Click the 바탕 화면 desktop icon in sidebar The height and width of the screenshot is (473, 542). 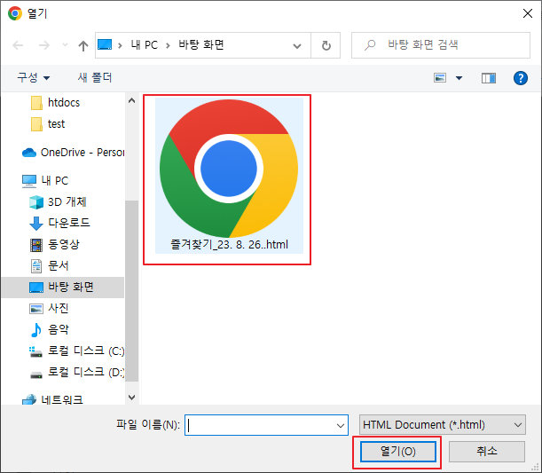tap(36, 288)
